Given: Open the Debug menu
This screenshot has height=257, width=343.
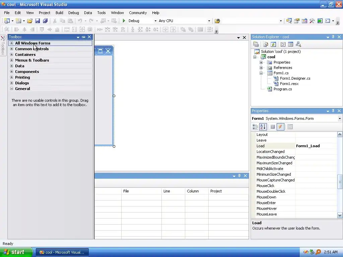Looking at the screenshot, I should pyautogui.click(x=73, y=13).
